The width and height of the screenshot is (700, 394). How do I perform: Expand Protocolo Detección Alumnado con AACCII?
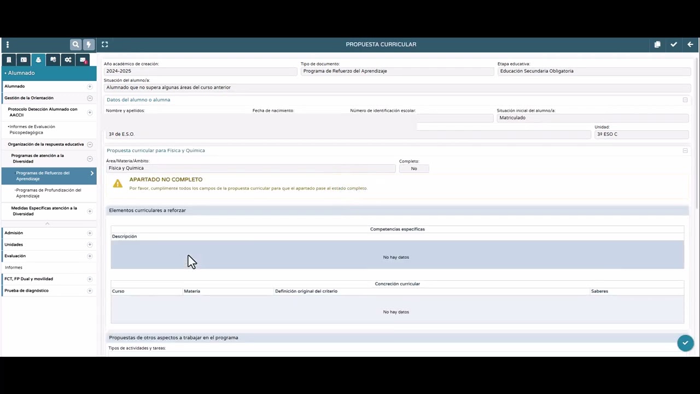click(90, 112)
